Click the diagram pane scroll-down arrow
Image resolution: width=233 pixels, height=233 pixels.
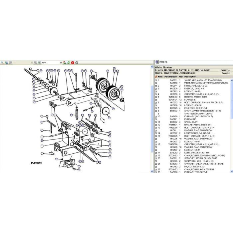click(152, 171)
